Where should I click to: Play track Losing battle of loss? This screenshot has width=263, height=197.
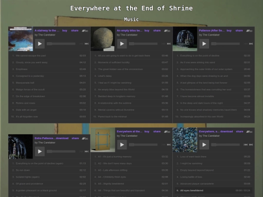click(x=214, y=177)
